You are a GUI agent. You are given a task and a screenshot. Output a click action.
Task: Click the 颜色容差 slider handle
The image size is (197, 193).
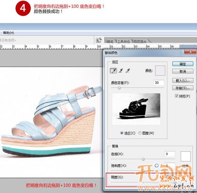pos(119,88)
